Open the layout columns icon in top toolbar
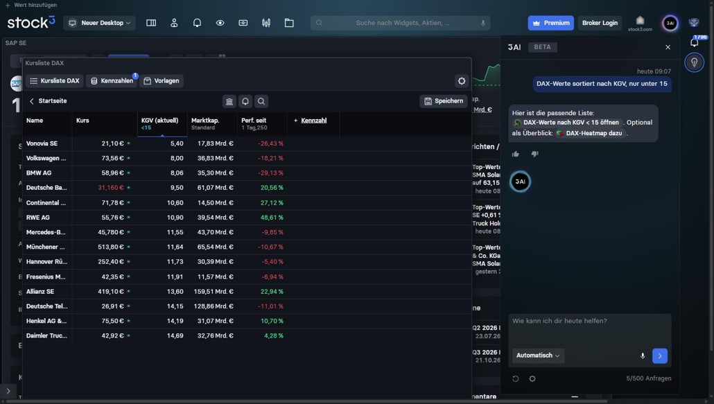714x404 pixels. tap(151, 23)
